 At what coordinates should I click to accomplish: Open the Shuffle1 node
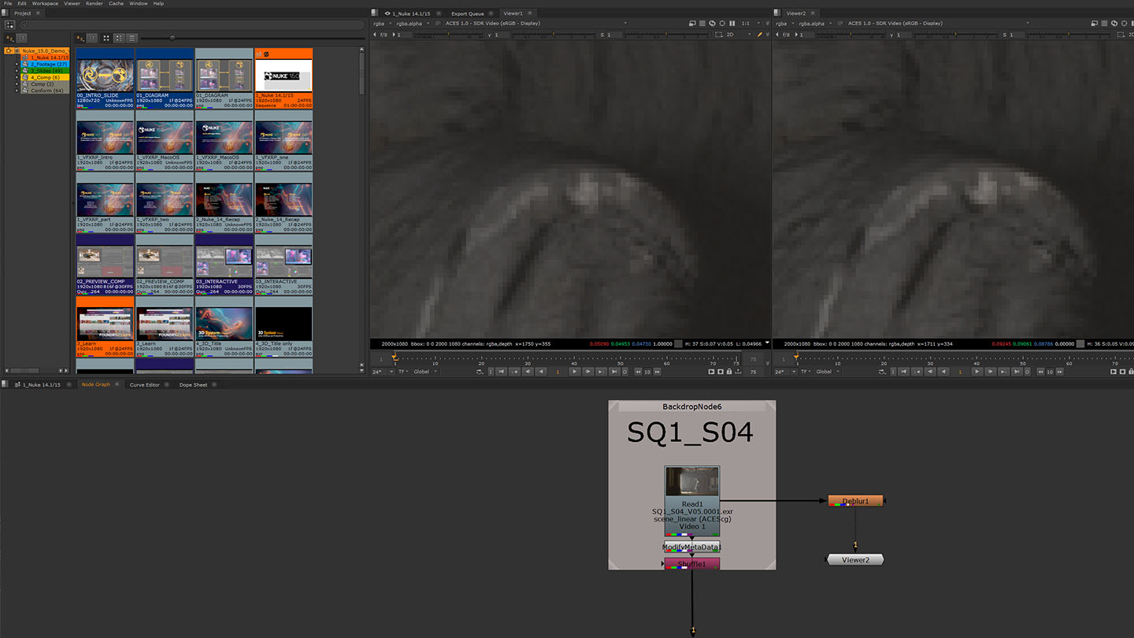click(691, 563)
